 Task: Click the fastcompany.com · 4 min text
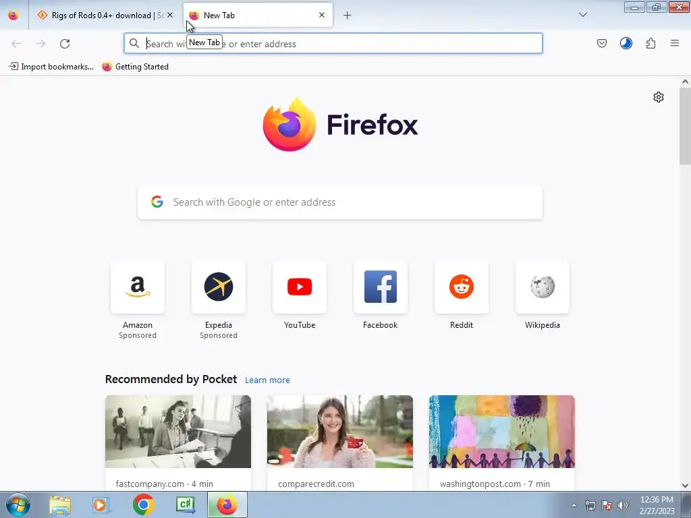pyautogui.click(x=165, y=484)
